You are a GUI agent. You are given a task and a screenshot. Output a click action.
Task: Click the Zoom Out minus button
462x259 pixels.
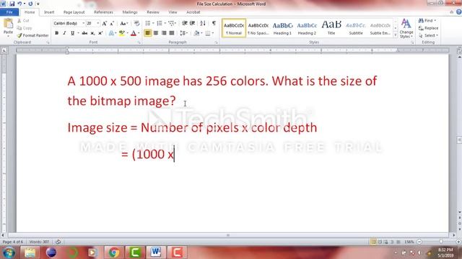coord(419,242)
